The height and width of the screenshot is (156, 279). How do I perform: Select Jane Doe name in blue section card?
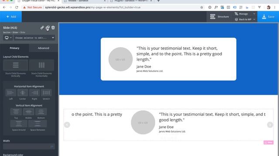[144, 66]
